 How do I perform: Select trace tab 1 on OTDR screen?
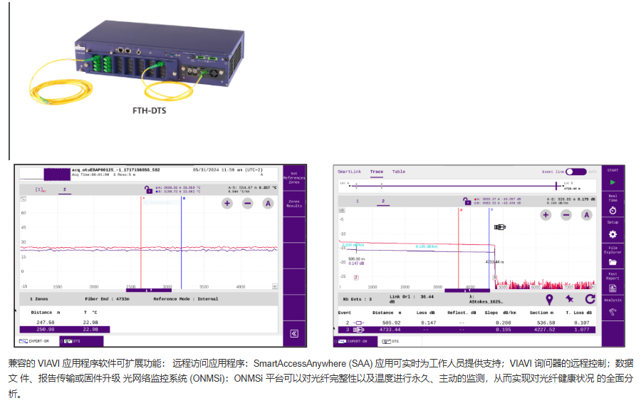358,201
